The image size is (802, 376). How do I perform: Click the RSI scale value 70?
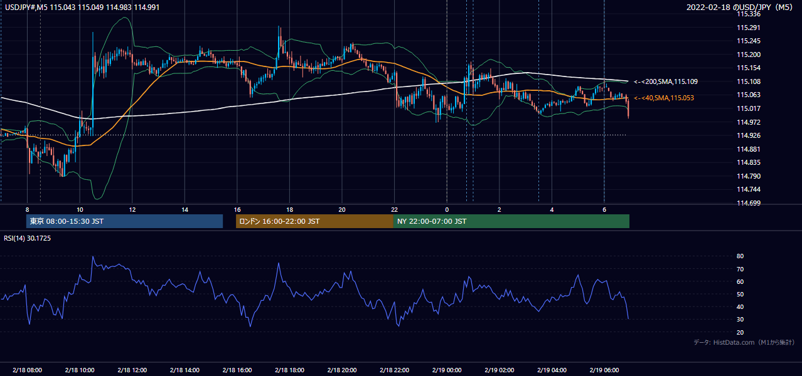(741, 269)
